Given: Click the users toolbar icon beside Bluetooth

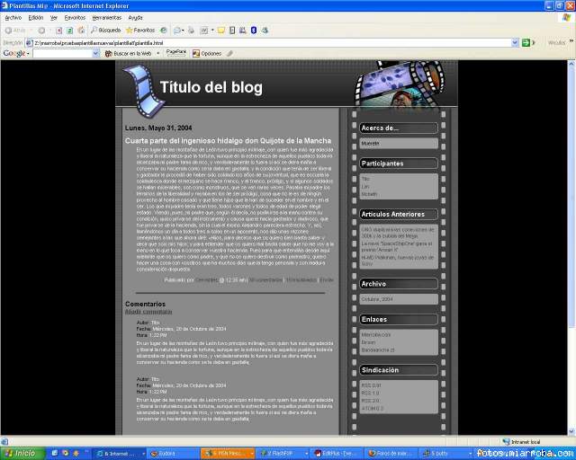Looking at the screenshot, I should (242, 31).
